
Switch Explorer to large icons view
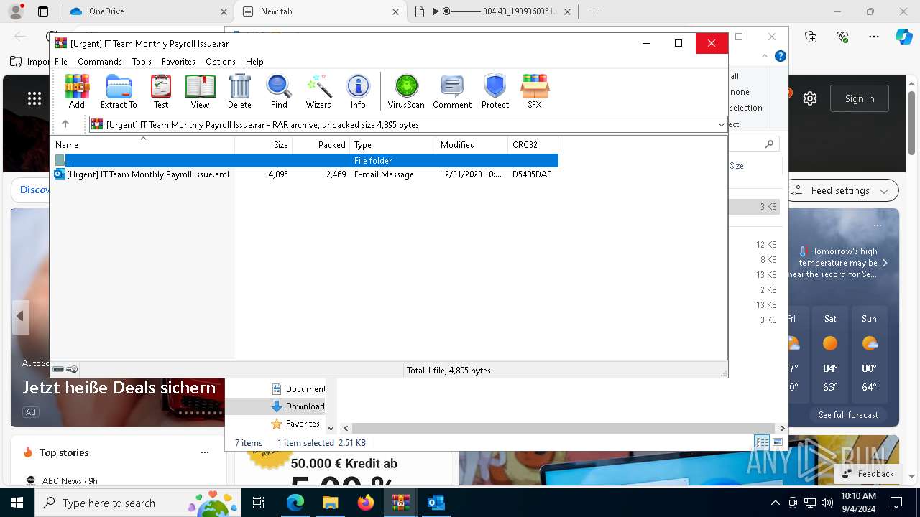click(x=778, y=442)
